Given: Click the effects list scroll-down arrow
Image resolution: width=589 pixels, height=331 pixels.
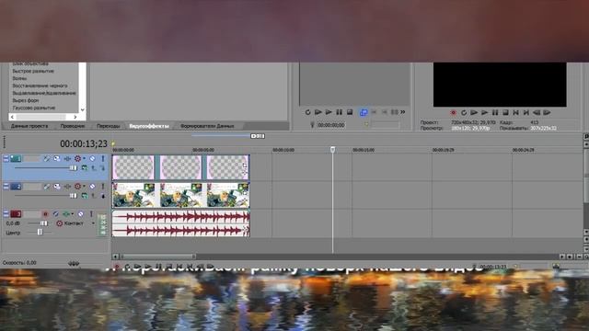Looking at the screenshot, I should (x=83, y=110).
